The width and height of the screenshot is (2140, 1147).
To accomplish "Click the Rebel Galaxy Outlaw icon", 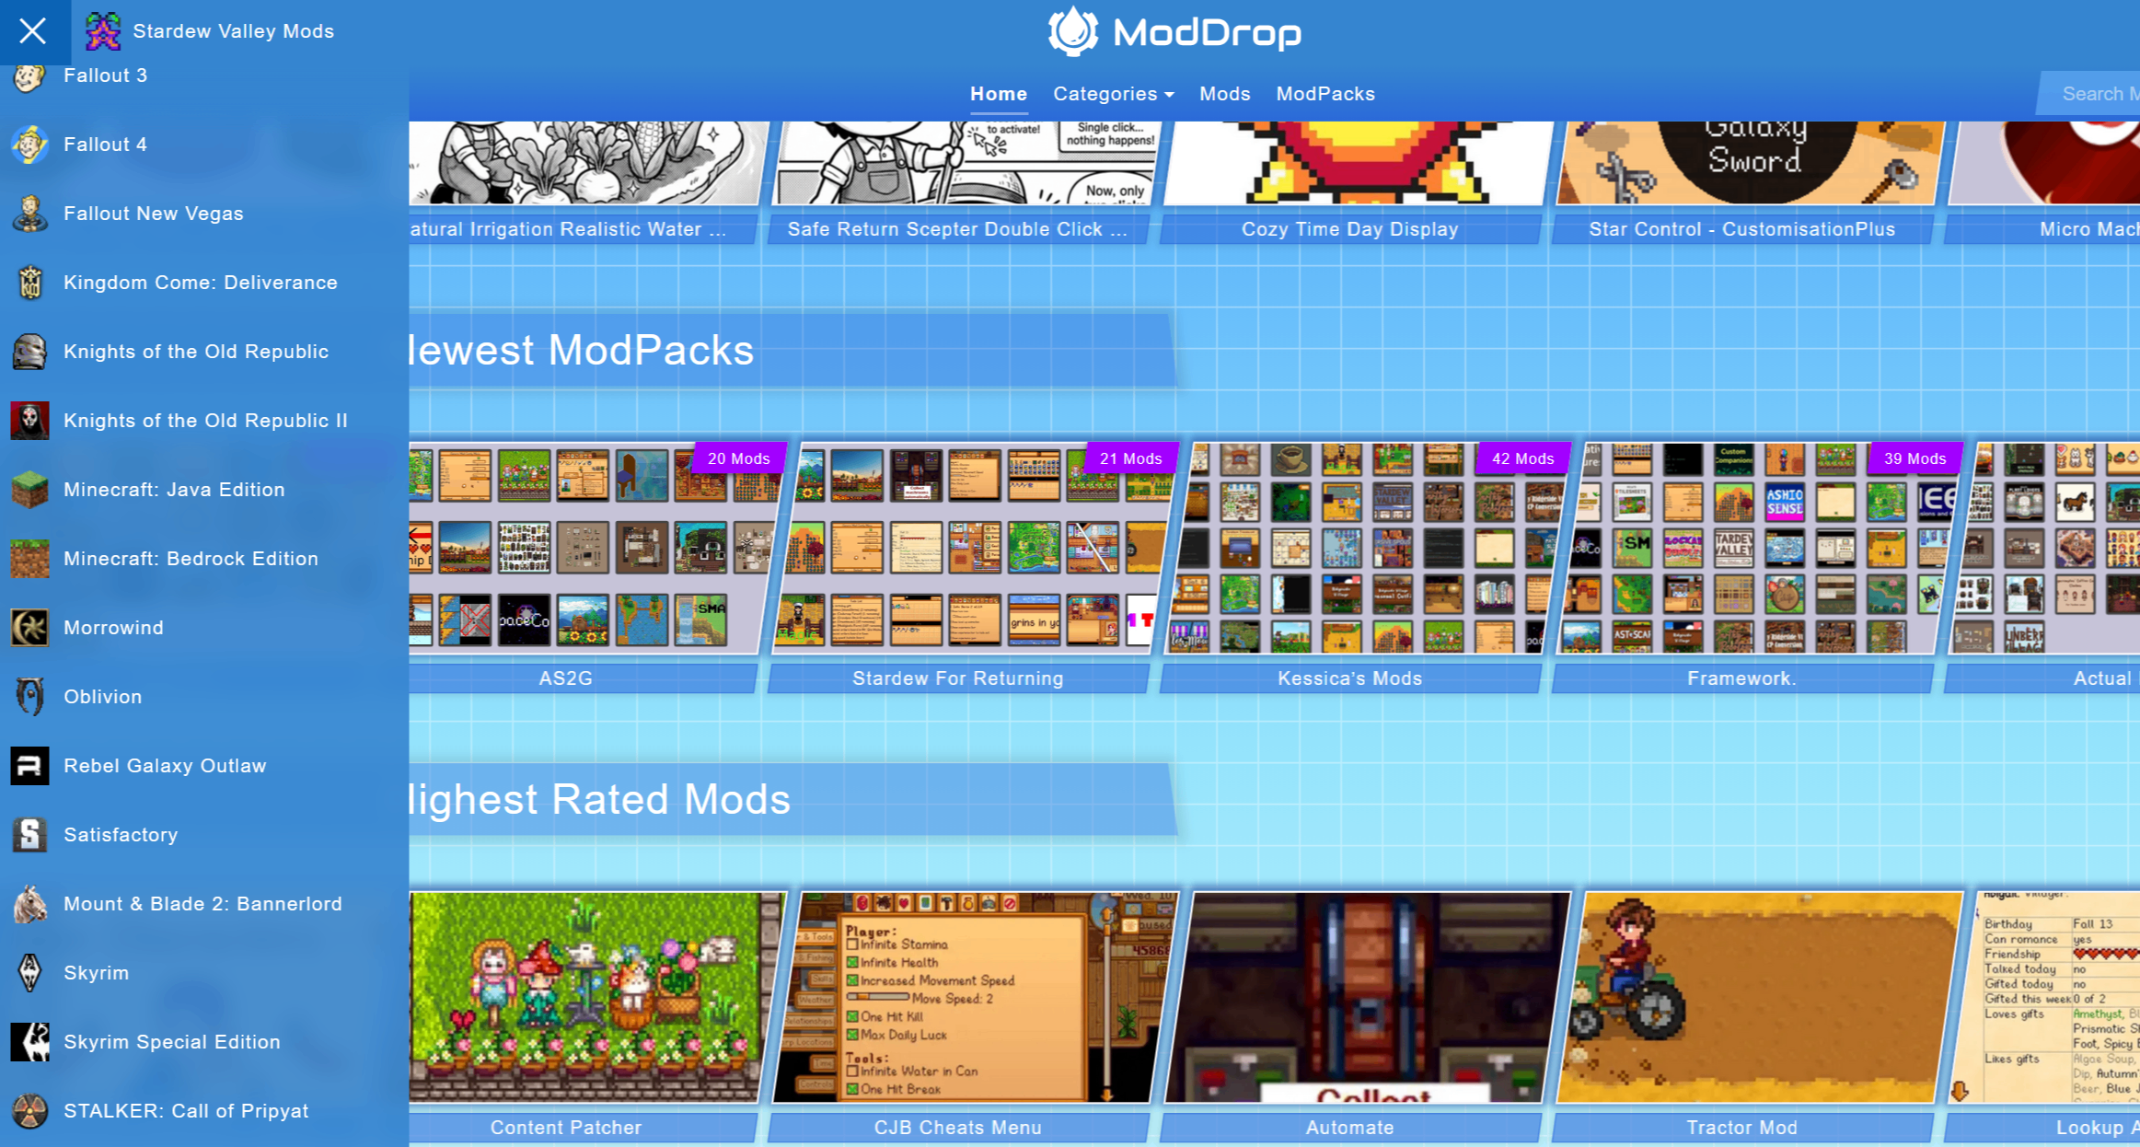I will pyautogui.click(x=29, y=766).
